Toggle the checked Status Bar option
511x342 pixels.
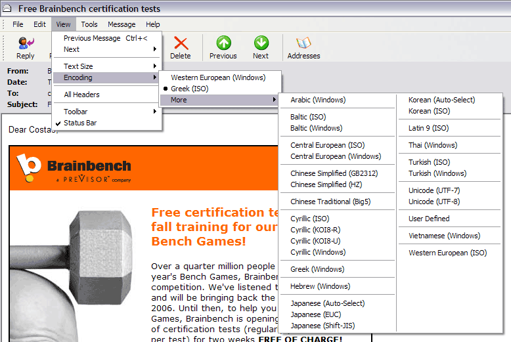click(106, 123)
